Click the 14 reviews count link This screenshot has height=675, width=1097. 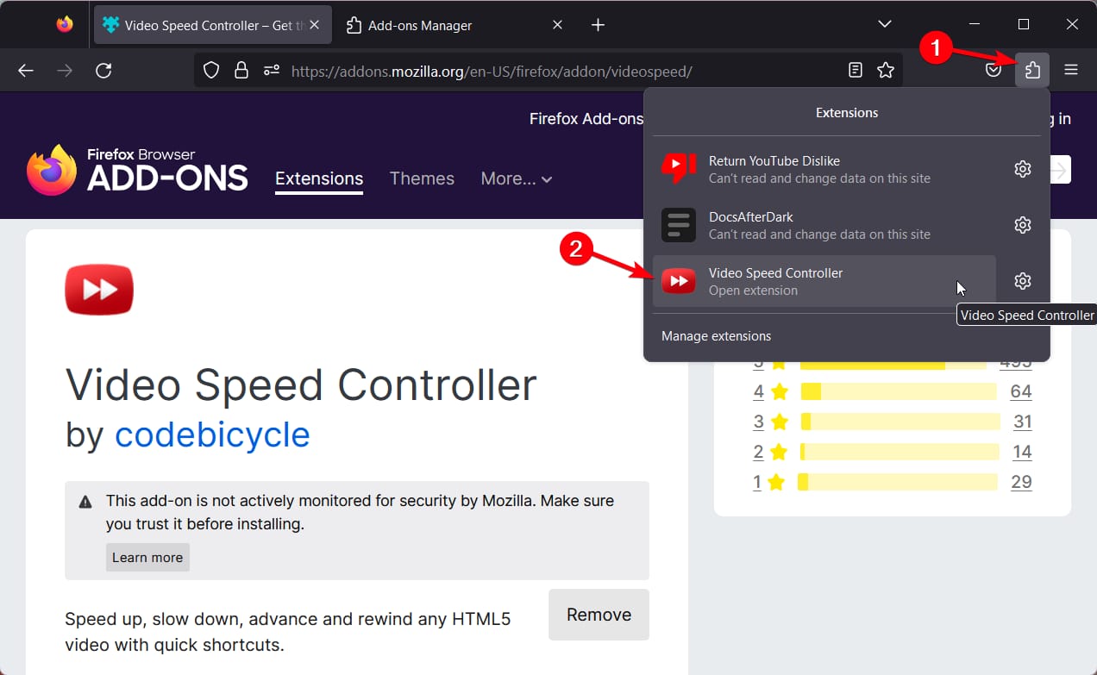pos(1022,452)
